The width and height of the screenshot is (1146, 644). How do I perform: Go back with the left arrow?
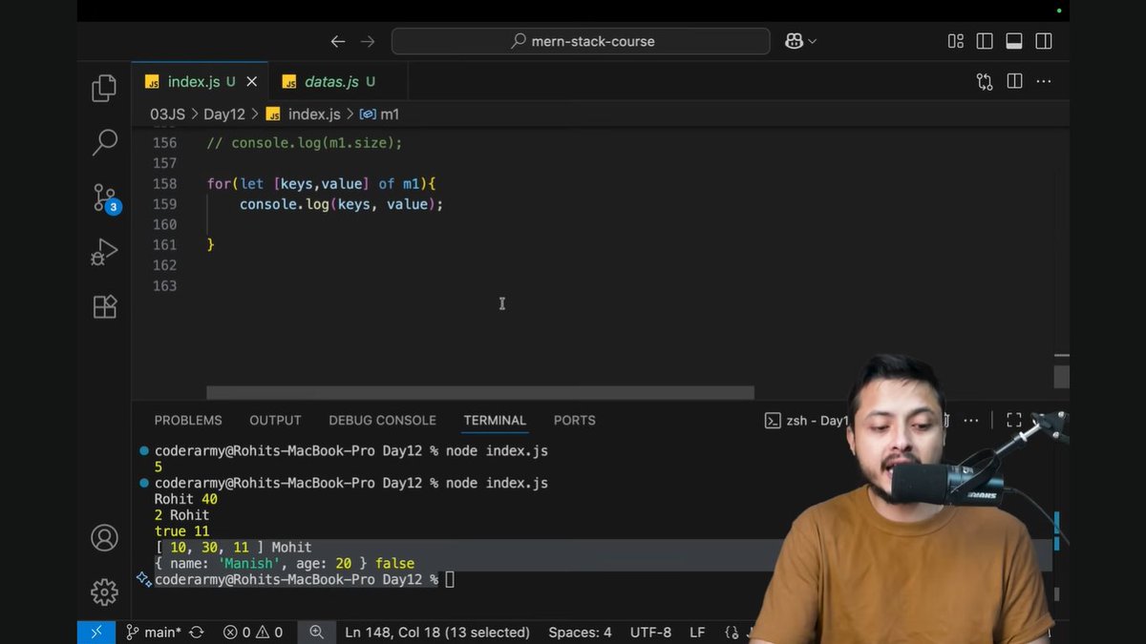click(338, 41)
